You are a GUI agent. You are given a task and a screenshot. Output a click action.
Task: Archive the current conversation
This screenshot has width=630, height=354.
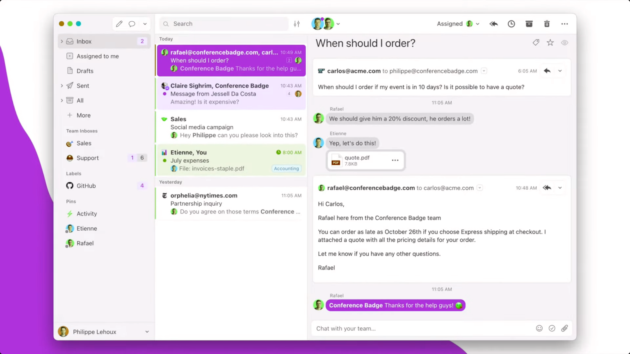coord(529,24)
